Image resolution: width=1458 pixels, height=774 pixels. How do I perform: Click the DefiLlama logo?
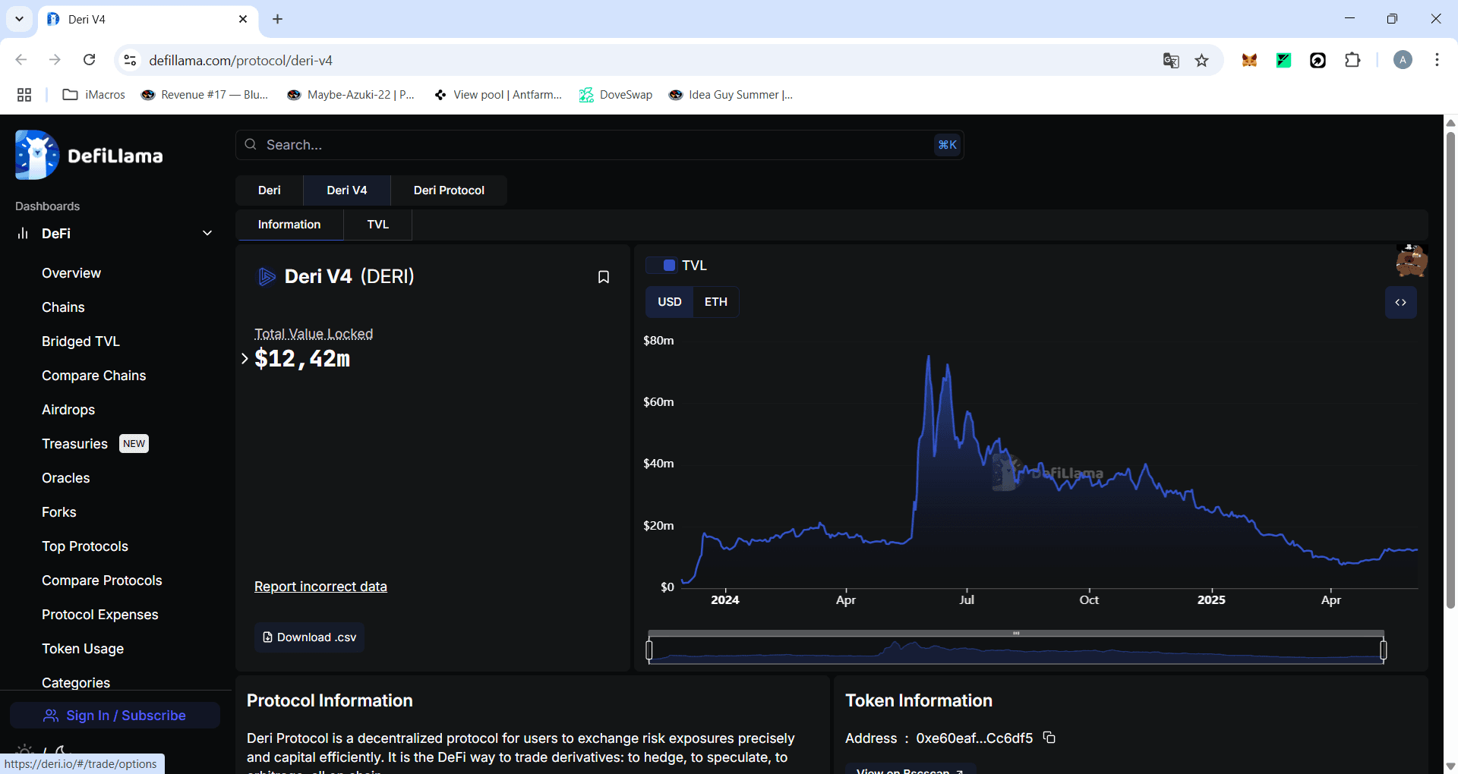tap(89, 155)
